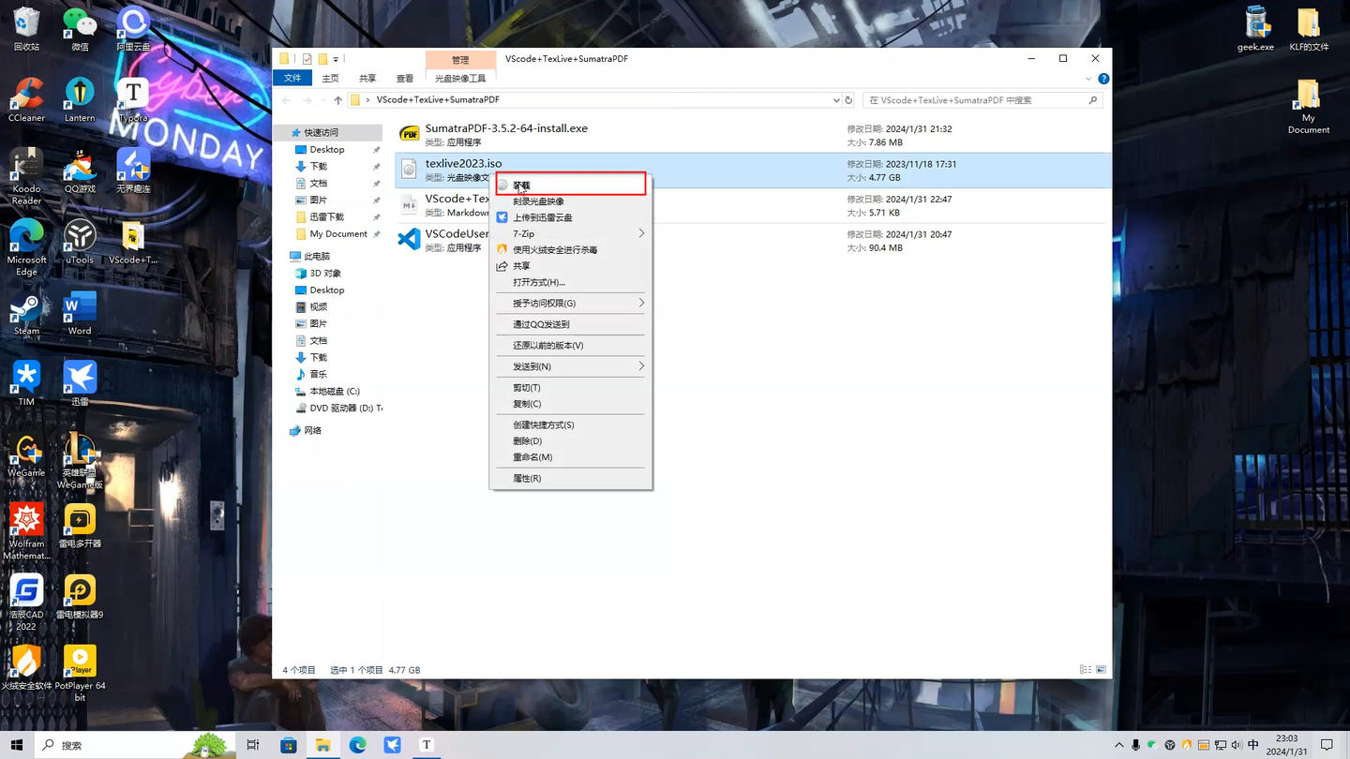Open 雷电多开器 desktop shortcut
The height and width of the screenshot is (759, 1350).
[x=80, y=526]
